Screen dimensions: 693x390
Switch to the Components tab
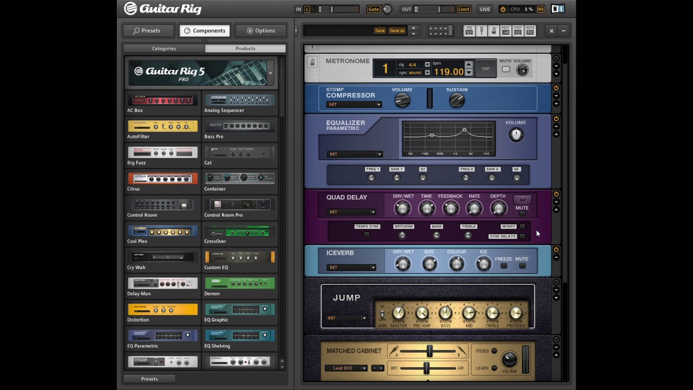click(205, 31)
